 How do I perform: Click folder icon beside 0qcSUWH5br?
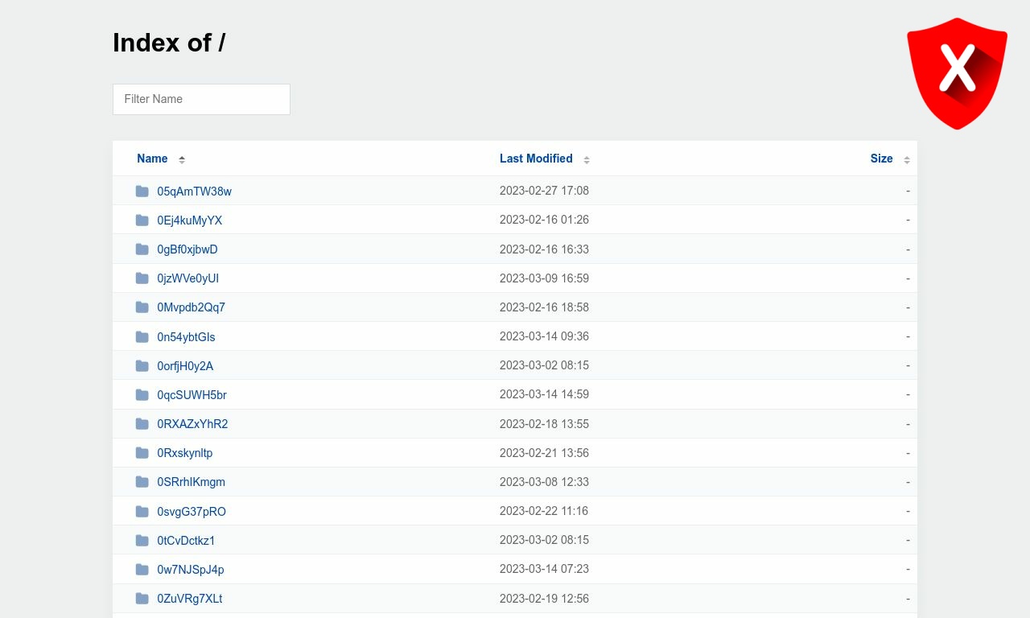click(x=142, y=394)
